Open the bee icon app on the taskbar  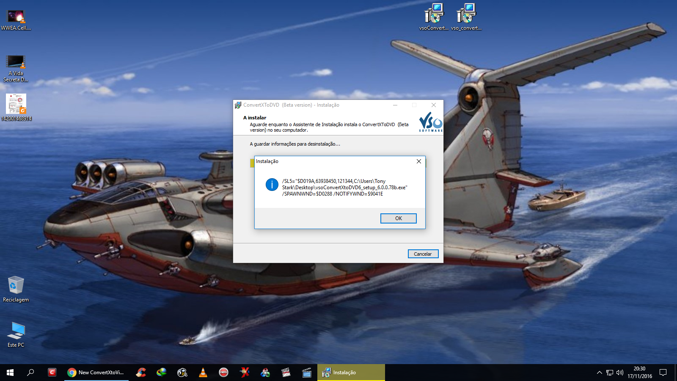pyautogui.click(x=182, y=373)
